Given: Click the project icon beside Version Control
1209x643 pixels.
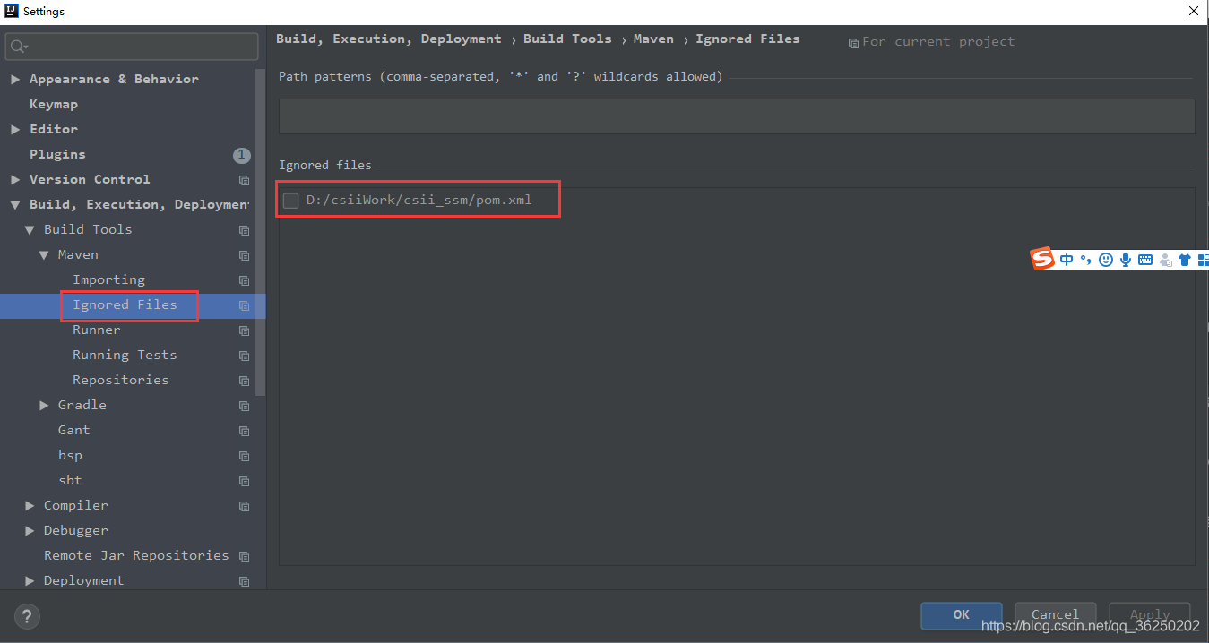Looking at the screenshot, I should 244,180.
